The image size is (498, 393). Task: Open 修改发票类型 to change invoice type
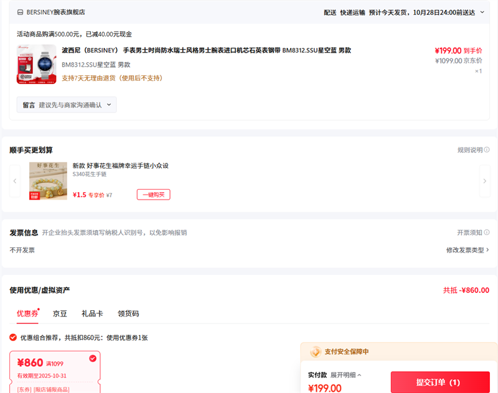pyautogui.click(x=467, y=250)
